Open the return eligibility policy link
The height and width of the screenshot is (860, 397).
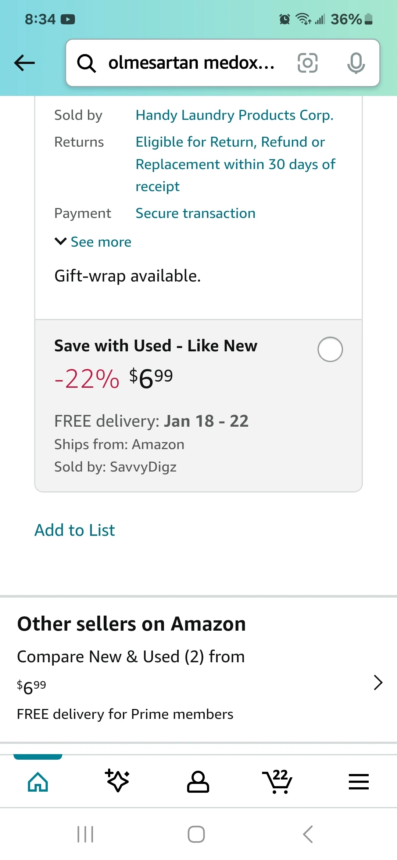235,164
